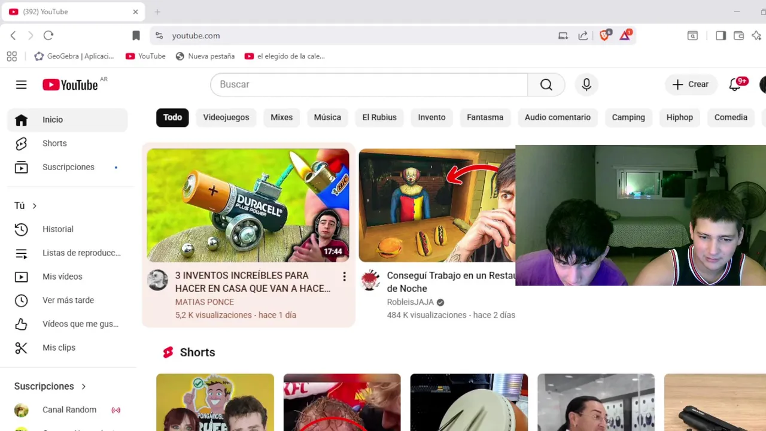Open the Brave Wallet icon
Screen dimensions: 766x431
[x=739, y=36]
